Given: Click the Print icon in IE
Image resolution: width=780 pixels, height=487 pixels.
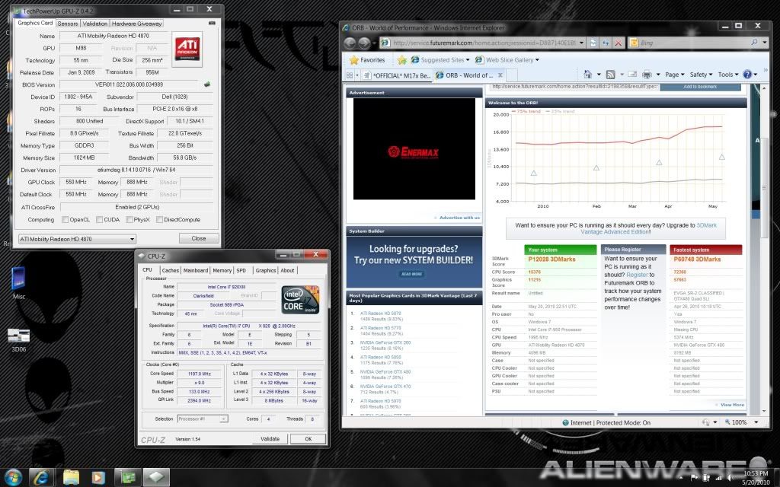Looking at the screenshot, I should 647,74.
